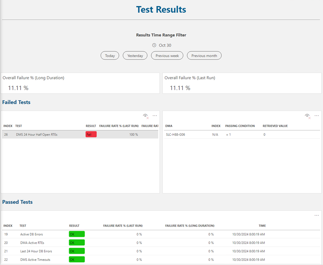Select the Yesterday filter button
323x265 pixels.
point(135,56)
